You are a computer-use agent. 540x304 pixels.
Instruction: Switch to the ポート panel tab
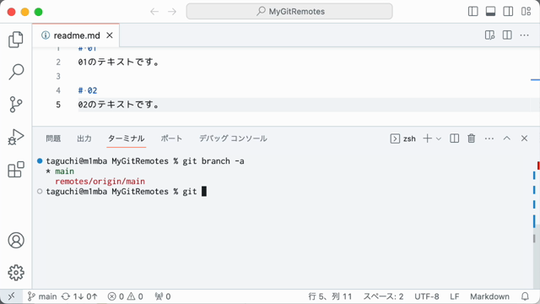(171, 138)
